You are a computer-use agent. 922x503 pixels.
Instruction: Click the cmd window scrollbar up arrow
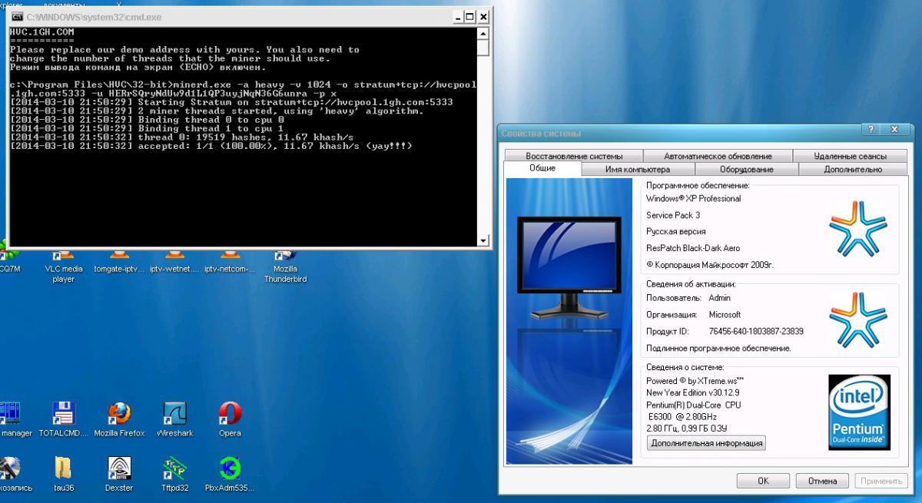[x=483, y=33]
